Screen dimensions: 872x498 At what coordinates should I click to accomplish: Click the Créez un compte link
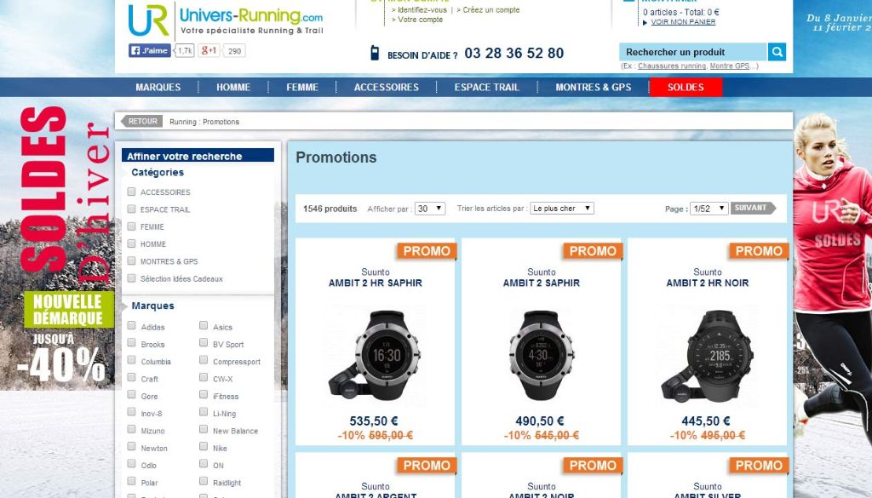(x=491, y=10)
